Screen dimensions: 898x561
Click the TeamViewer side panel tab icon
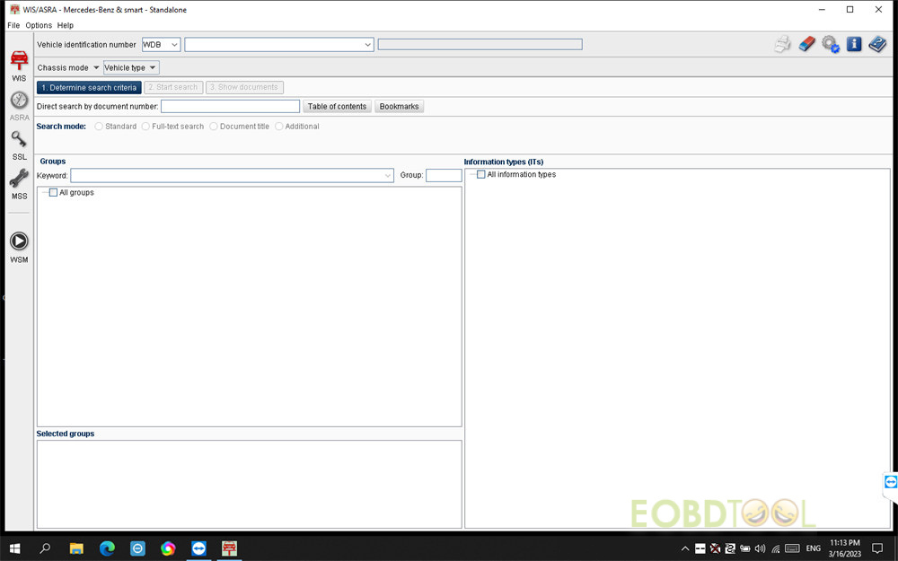point(891,482)
